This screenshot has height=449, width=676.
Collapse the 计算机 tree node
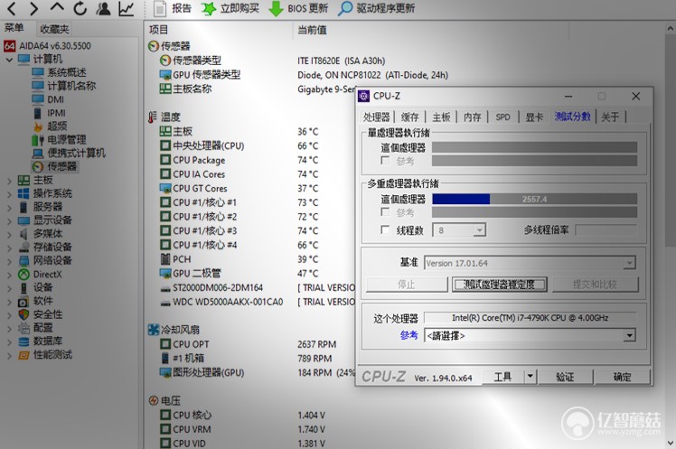pos(9,60)
